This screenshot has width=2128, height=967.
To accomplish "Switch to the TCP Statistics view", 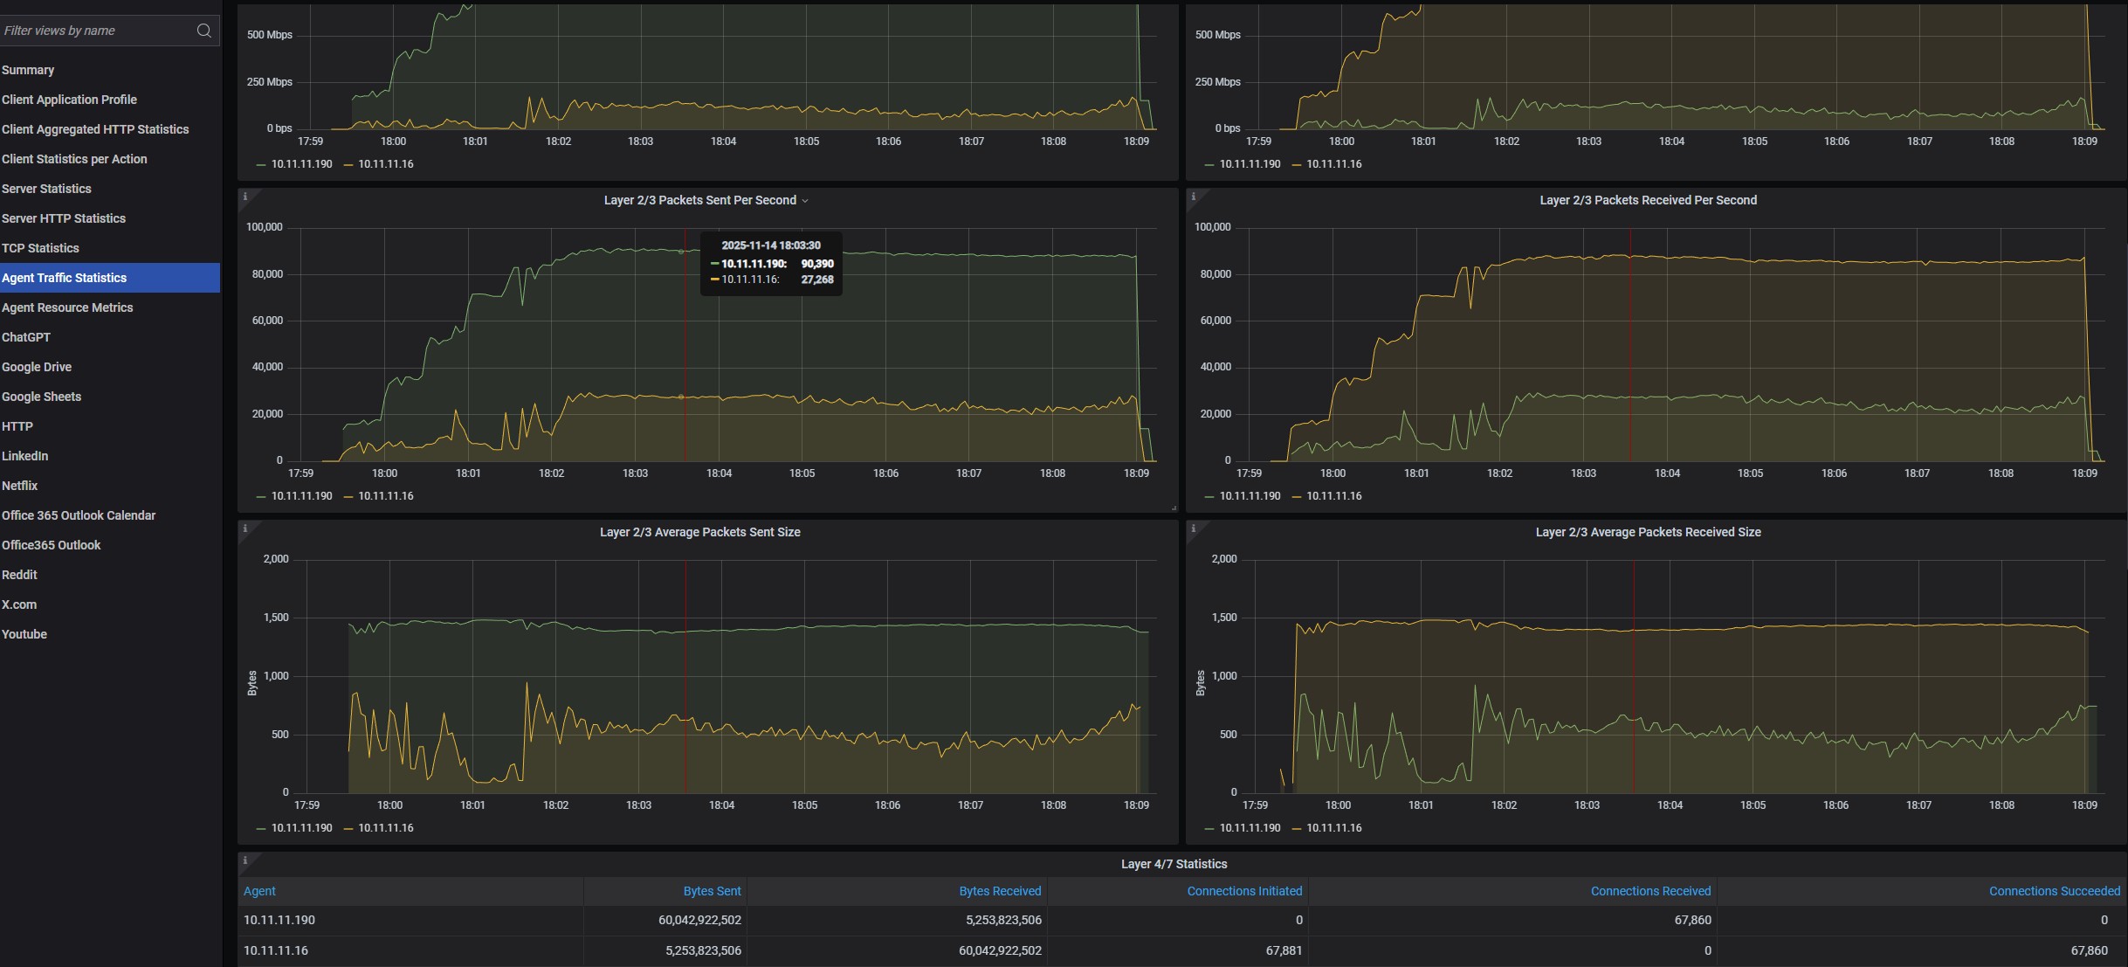I will [40, 248].
